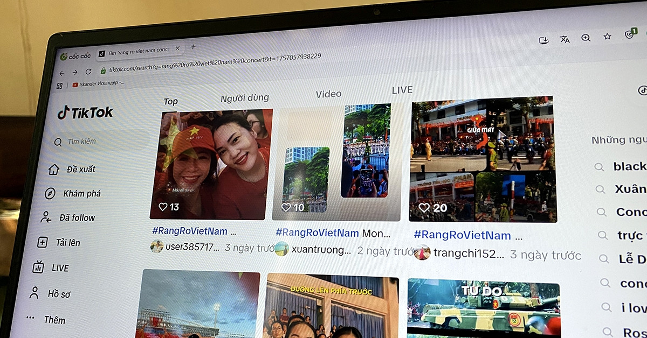Toggle the like on the 20-hearts video
The image size is (647, 338).
point(425,207)
